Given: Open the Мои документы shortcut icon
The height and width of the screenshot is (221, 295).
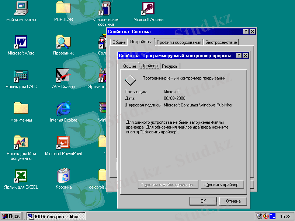Looking at the screenshot, I should coord(21,142).
